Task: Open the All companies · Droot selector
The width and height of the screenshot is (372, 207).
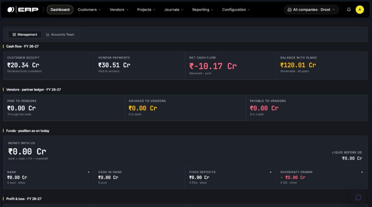Action: pos(311,10)
